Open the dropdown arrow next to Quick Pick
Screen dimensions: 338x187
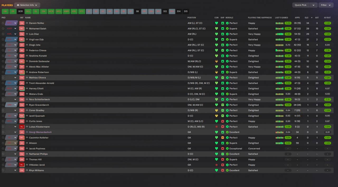click(x=313, y=5)
